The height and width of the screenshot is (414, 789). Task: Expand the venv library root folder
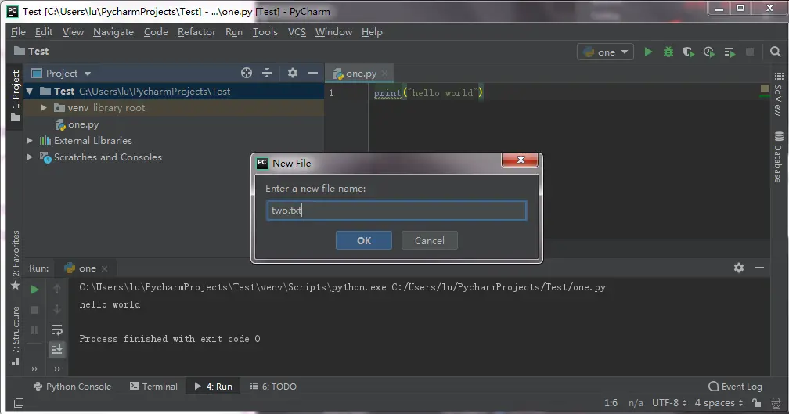tap(43, 108)
